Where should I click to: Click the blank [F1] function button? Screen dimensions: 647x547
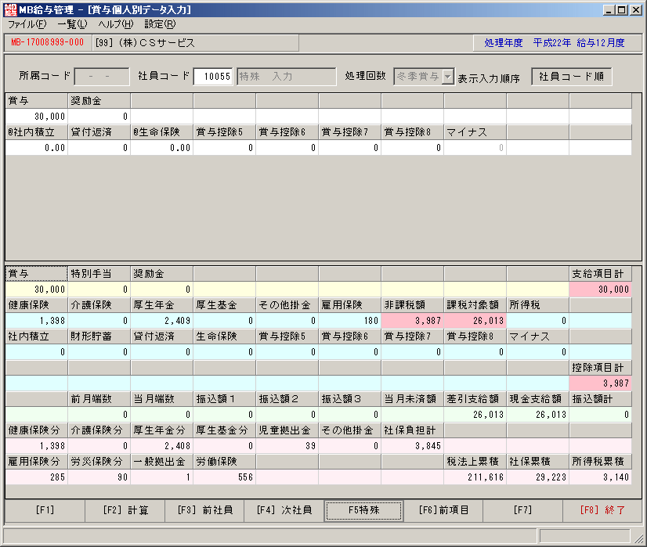pyautogui.click(x=45, y=510)
